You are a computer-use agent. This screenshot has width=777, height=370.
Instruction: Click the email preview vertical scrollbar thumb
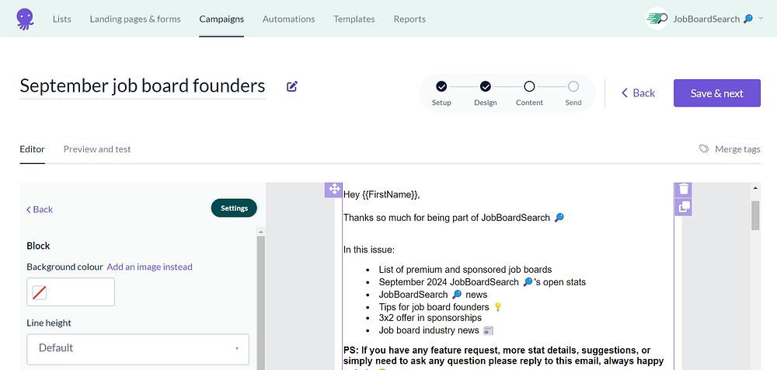[755, 215]
